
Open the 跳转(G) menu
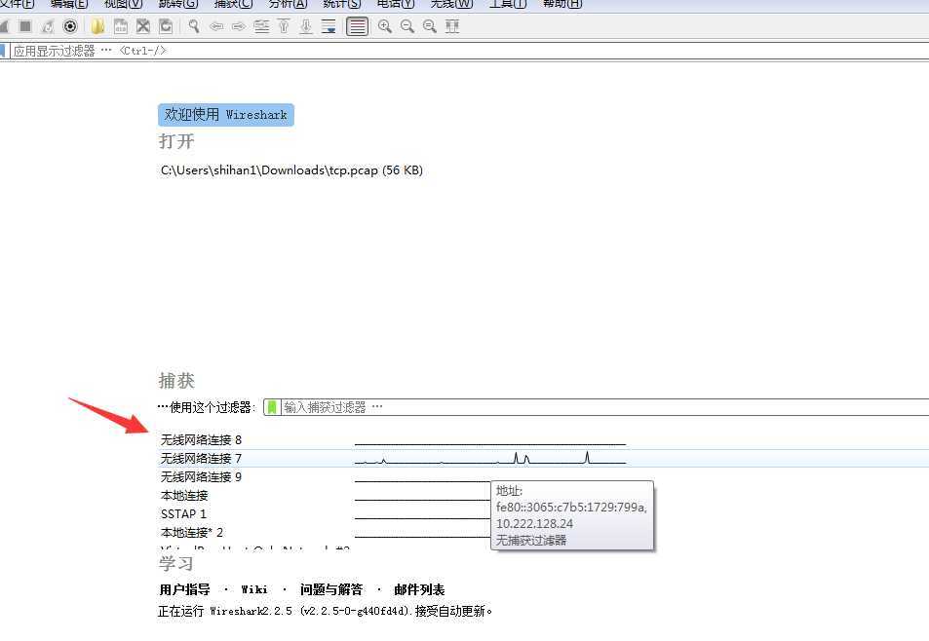177,4
